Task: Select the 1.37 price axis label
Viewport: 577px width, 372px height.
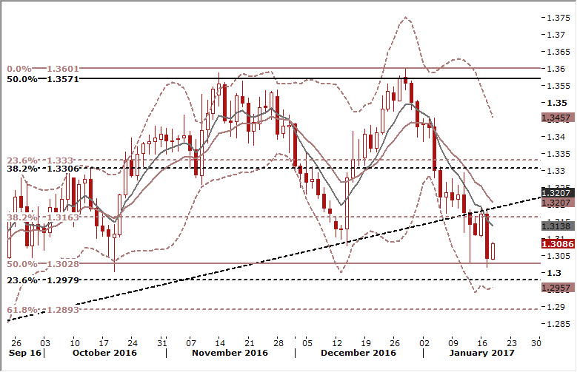Action: [556, 35]
